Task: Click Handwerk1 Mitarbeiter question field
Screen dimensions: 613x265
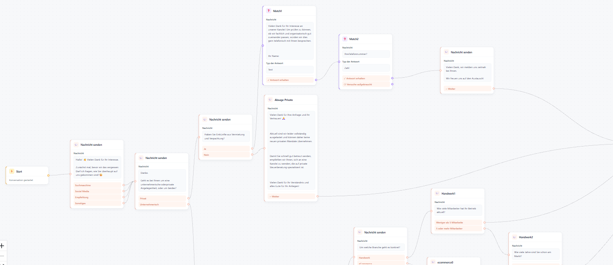Action: [458, 210]
